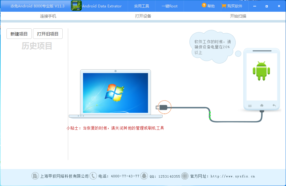Viewport: 286px width, 186px height.
Task: Click the Android Data Extrator title text
Action: [x=102, y=6]
